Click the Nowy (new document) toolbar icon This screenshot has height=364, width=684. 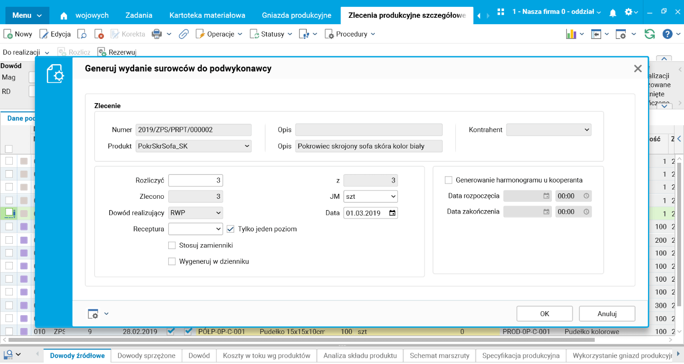(x=8, y=34)
